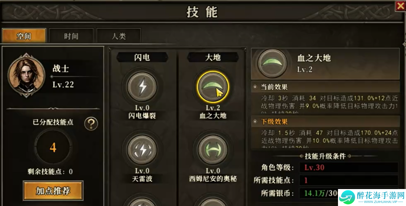This screenshot has height=206, width=406.
Task: Select the 血之大地 skill icon
Action: pos(213,87)
